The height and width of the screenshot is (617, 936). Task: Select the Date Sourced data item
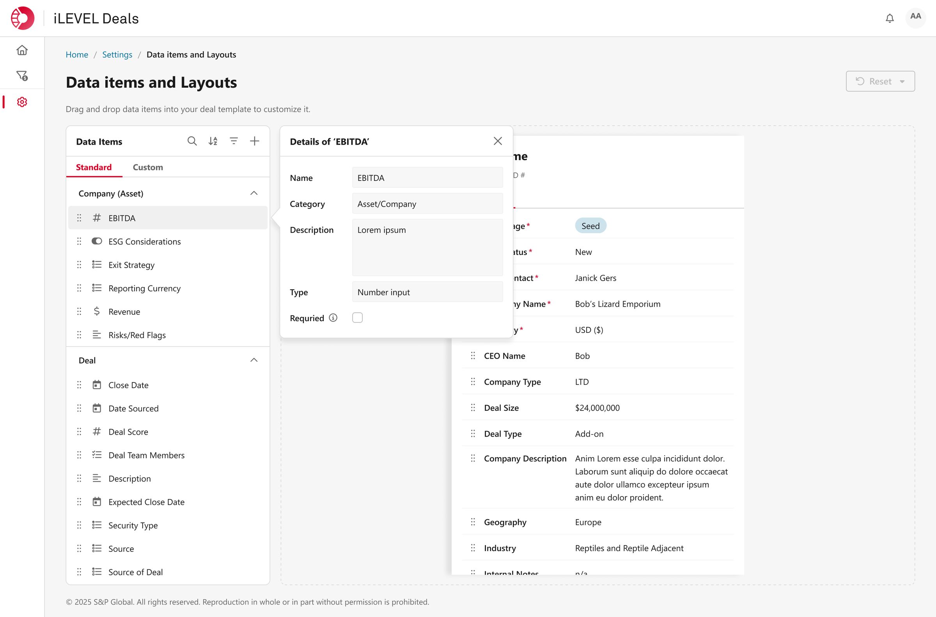pos(168,408)
